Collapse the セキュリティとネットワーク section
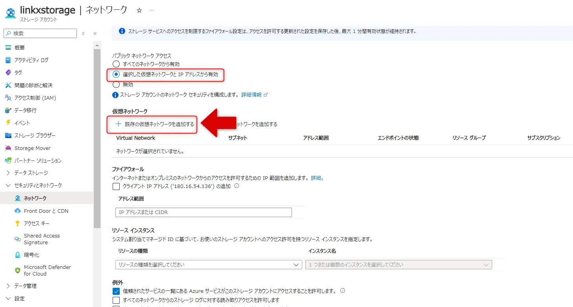Image resolution: width=573 pixels, height=307 pixels. pos(8,185)
